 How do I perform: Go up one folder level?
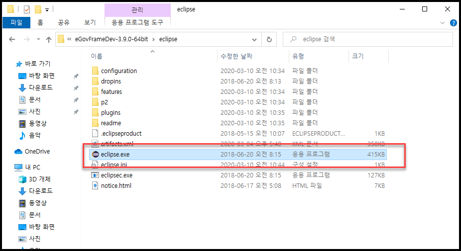click(x=49, y=39)
